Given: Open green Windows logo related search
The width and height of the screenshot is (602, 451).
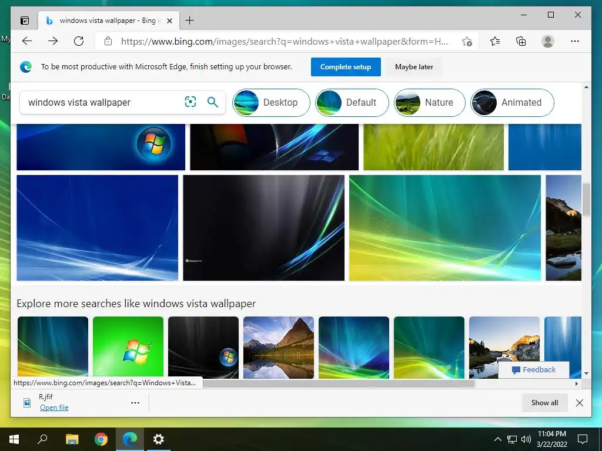Looking at the screenshot, I should point(128,347).
